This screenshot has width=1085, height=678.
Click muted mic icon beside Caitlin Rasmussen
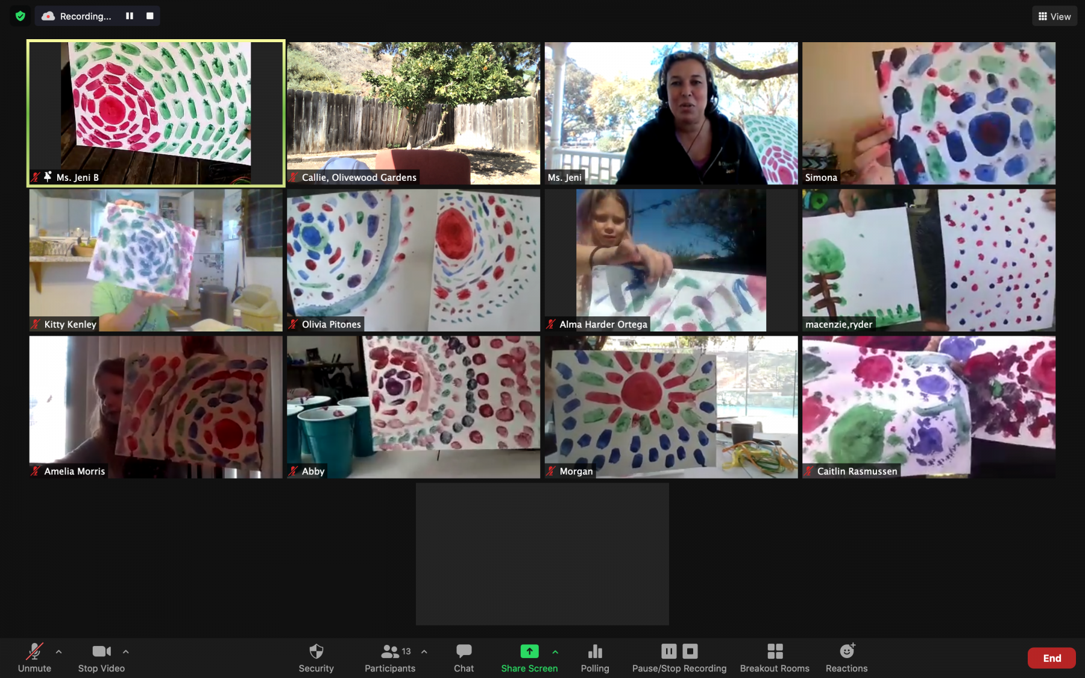[x=809, y=471]
